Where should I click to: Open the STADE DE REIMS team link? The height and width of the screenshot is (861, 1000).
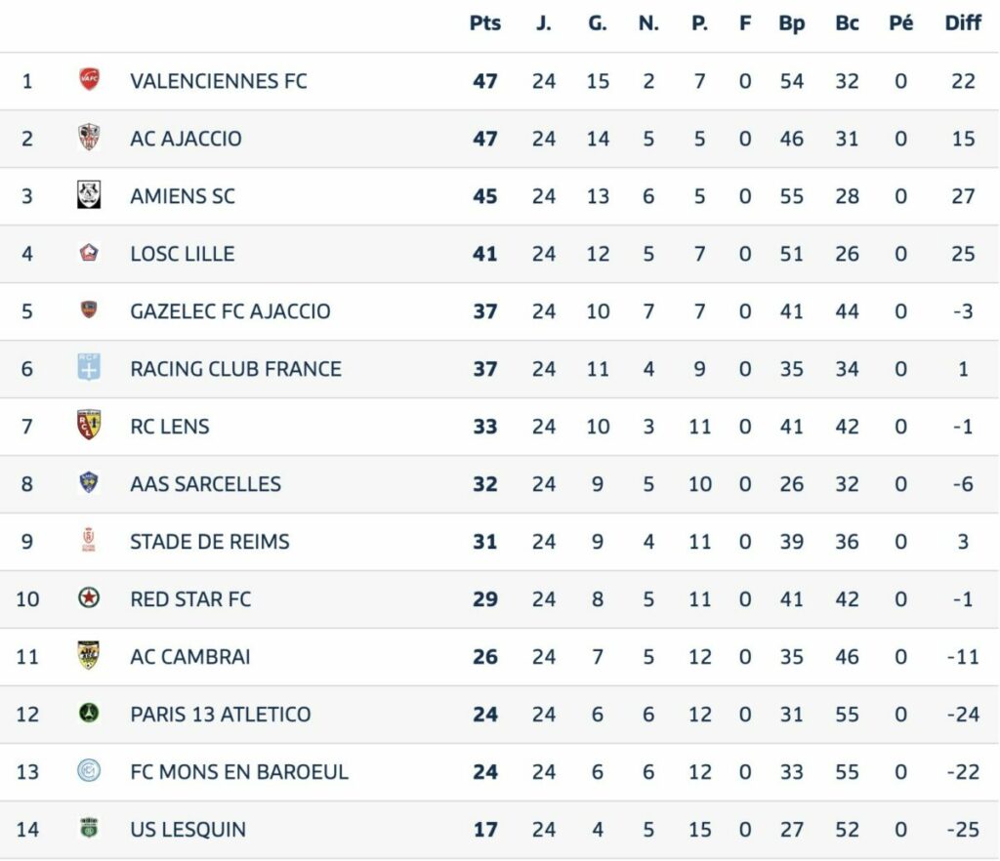coord(210,541)
